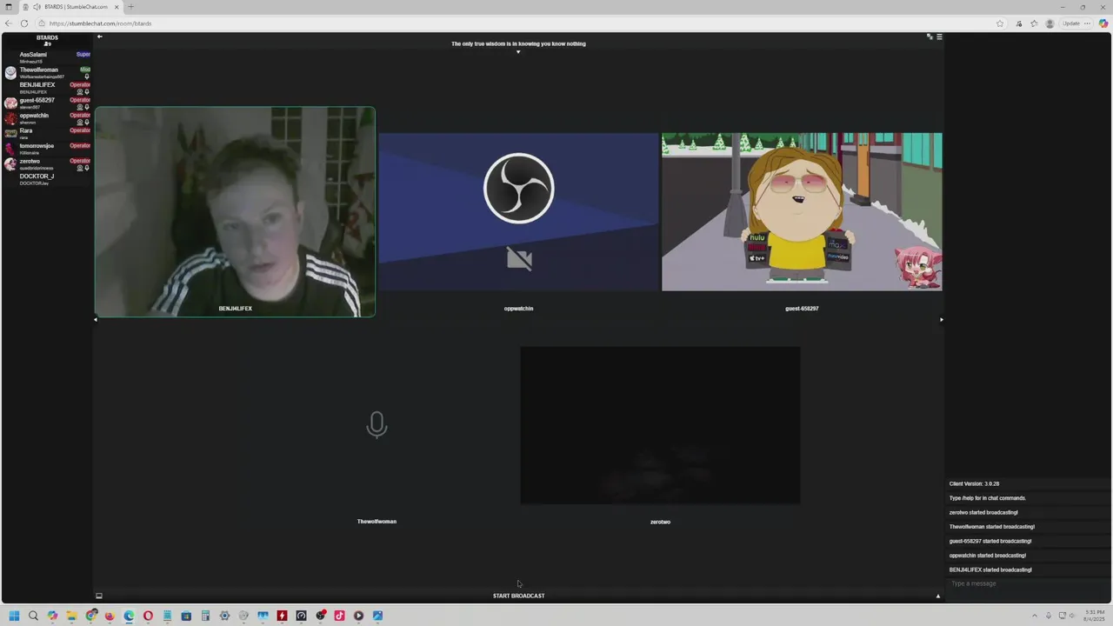This screenshot has height=626, width=1113.
Task: Show previous cameras with the left triangle arrow
Action: click(96, 320)
